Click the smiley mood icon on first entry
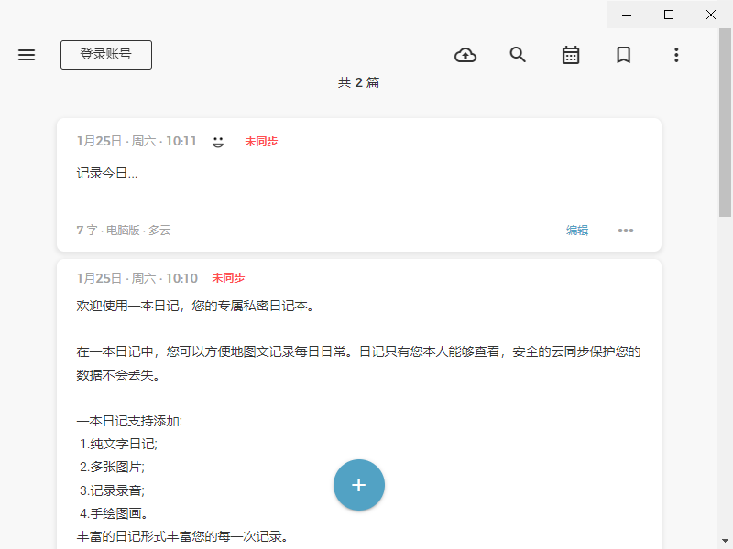The width and height of the screenshot is (733, 549). [x=218, y=142]
